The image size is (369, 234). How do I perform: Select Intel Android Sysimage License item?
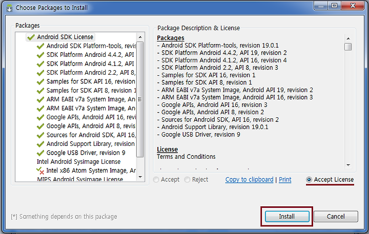click(x=78, y=162)
